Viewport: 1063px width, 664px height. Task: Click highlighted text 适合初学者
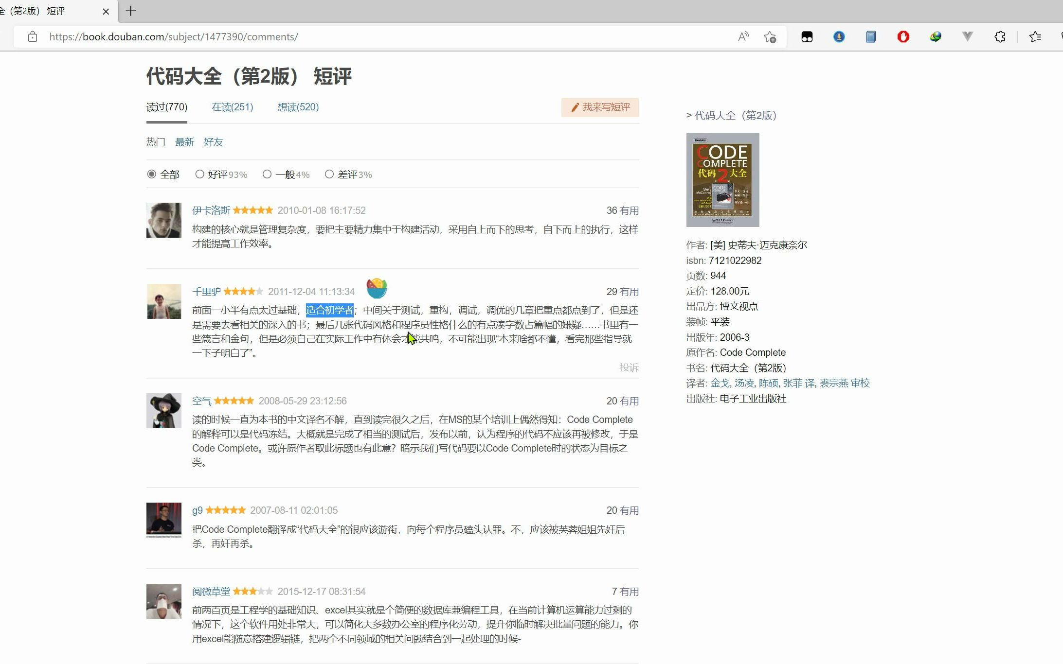(330, 310)
